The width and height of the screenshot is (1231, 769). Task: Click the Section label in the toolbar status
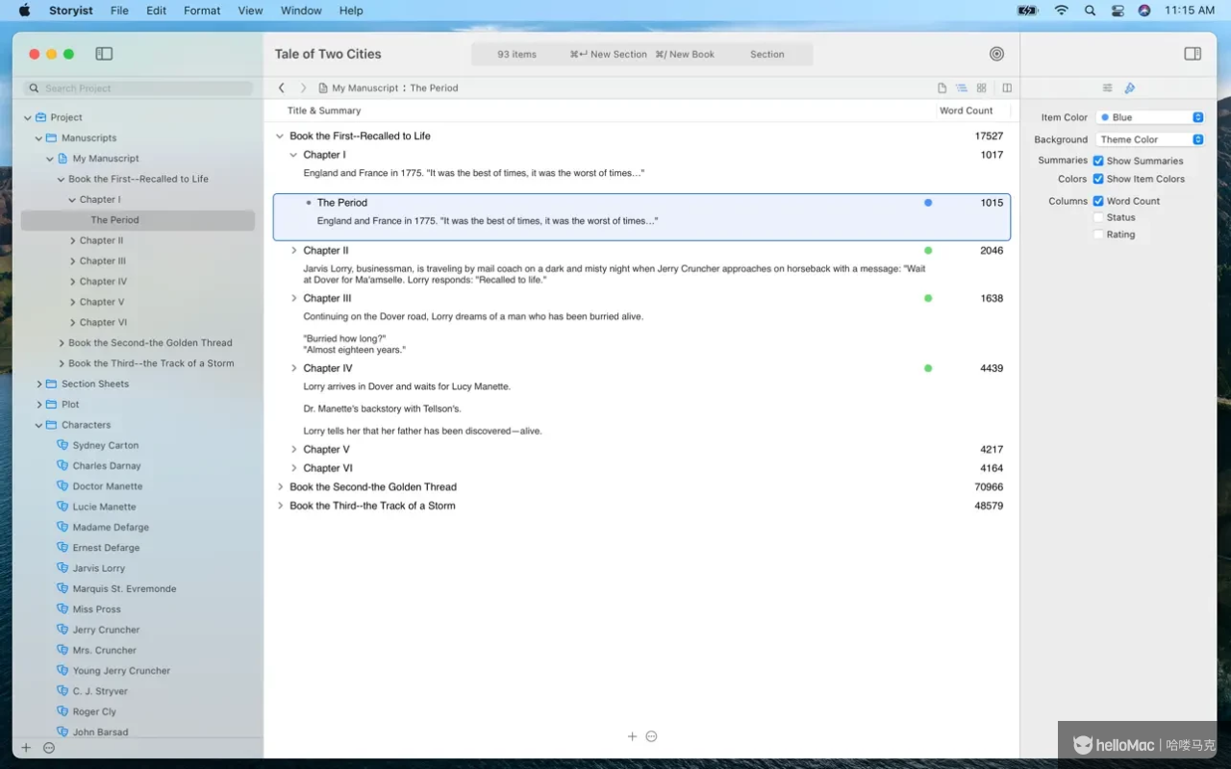[767, 54]
